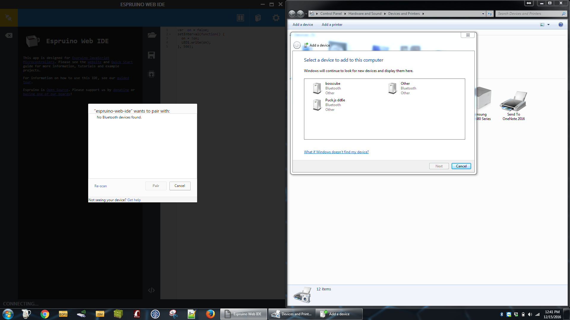Screen dimensions: 570x320
Task: Click Re-scan in the pairing dialog
Action: [x=101, y=186]
